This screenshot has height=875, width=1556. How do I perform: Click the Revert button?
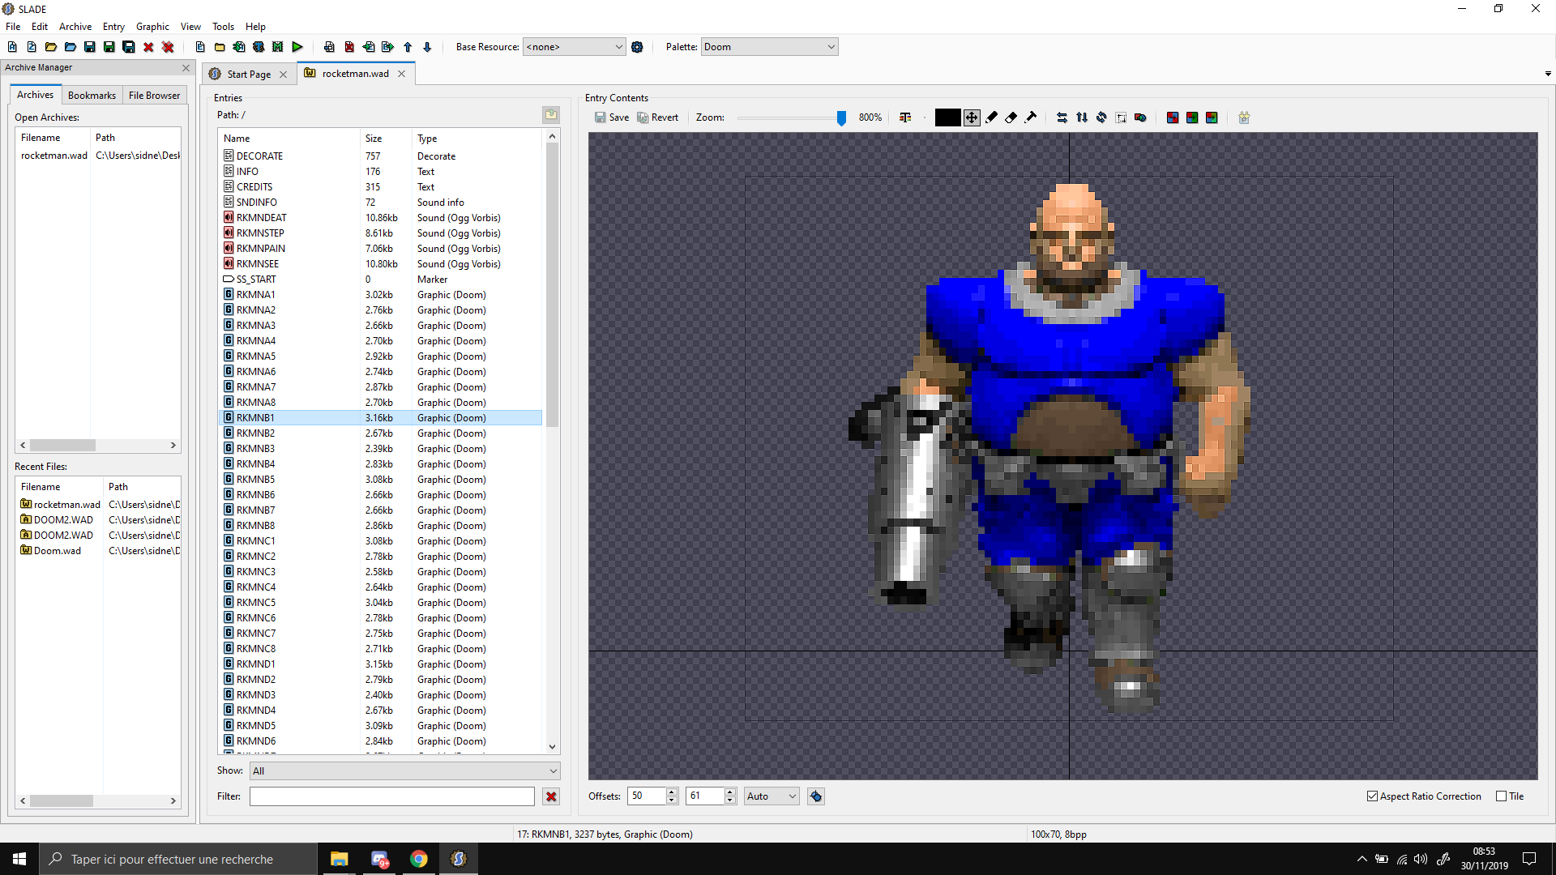[658, 117]
